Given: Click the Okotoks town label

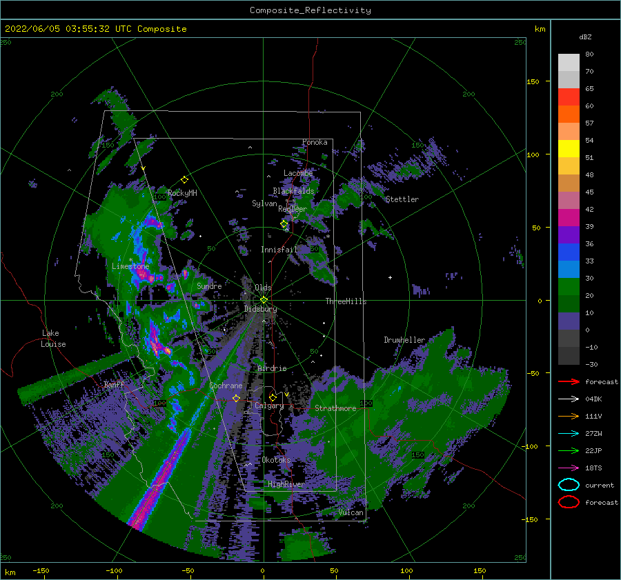Looking at the screenshot, I should [277, 460].
